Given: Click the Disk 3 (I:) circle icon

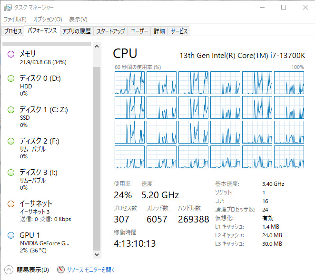Looking at the screenshot, I should [x=11, y=173].
